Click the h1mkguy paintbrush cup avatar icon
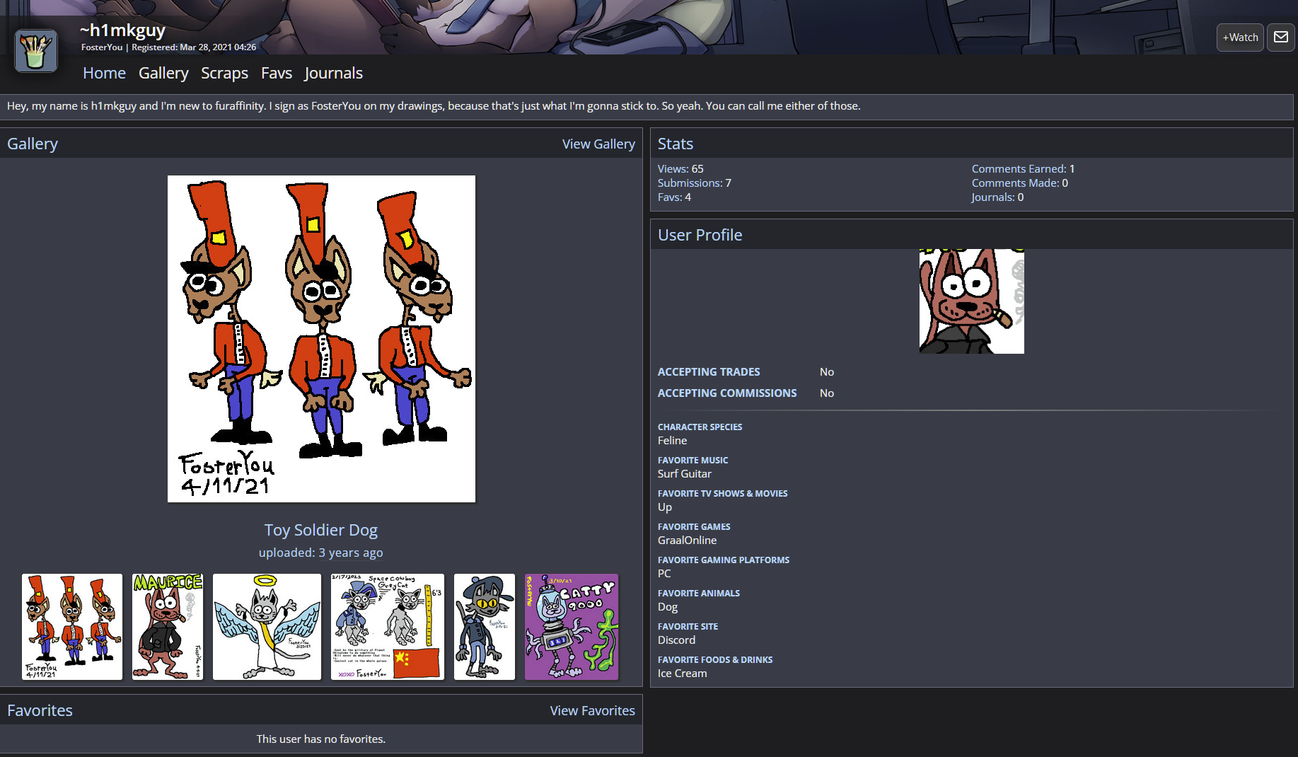This screenshot has height=757, width=1298. click(x=36, y=51)
